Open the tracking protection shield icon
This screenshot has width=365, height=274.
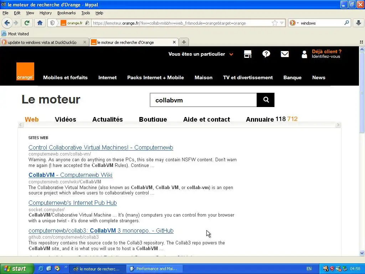coord(52,23)
